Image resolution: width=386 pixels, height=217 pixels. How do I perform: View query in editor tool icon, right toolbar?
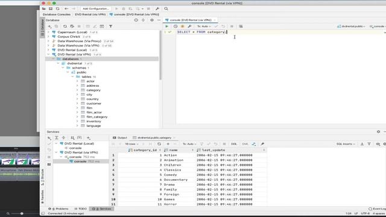click(x=378, y=144)
